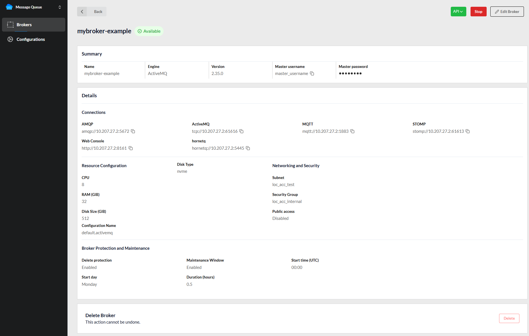Click the Available status badge
Screen dimensions: 529x336
point(149,31)
